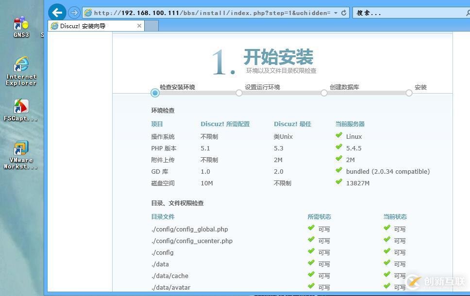Open a new blank browser tab

[x=151, y=26]
